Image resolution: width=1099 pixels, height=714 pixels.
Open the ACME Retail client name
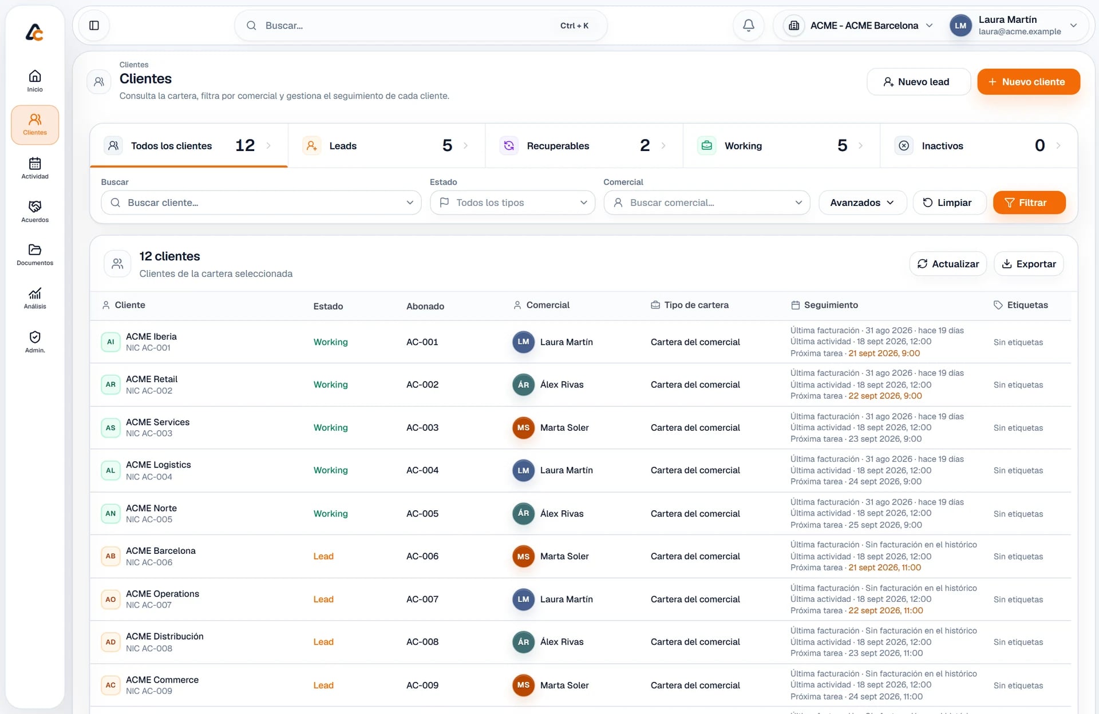(x=152, y=379)
